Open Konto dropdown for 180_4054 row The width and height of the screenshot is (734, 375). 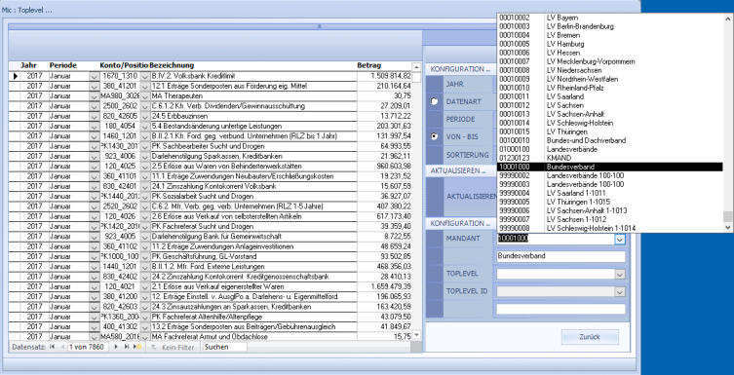[144, 127]
